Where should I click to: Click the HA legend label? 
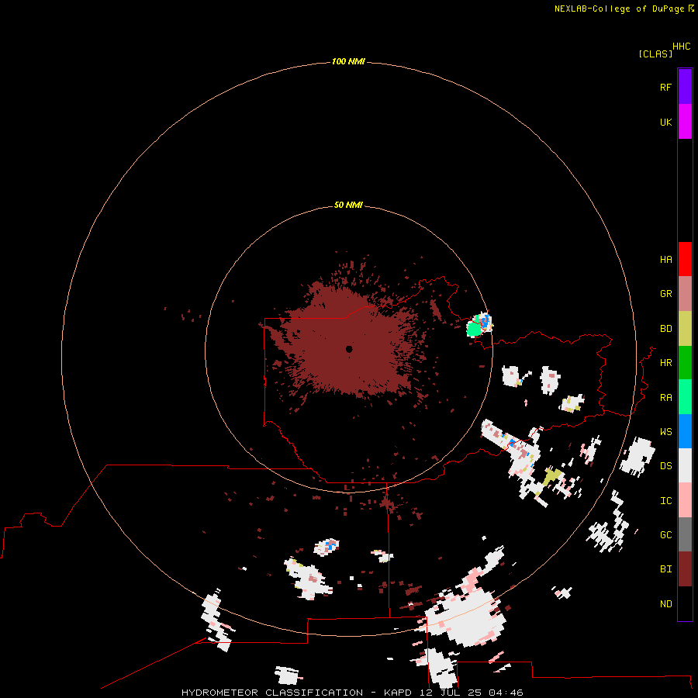(665, 260)
